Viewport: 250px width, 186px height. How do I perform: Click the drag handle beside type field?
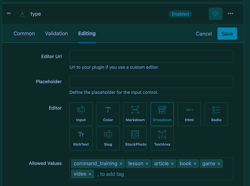[x=9, y=13]
